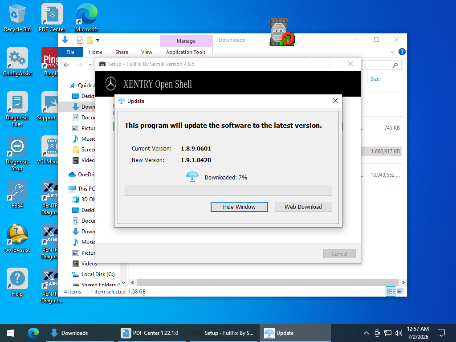The width and height of the screenshot is (456, 342).
Task: Click the Explorer help question mark icon
Action: tap(402, 52)
